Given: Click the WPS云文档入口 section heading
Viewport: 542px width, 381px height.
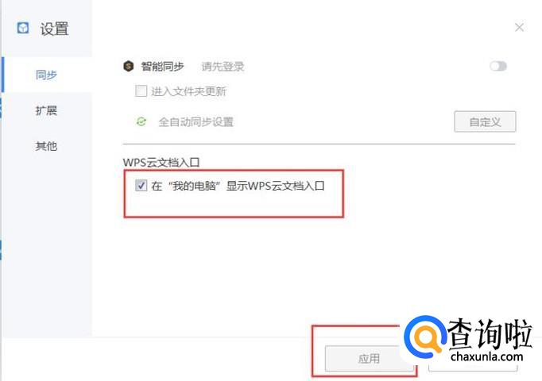Looking at the screenshot, I should click(x=161, y=162).
